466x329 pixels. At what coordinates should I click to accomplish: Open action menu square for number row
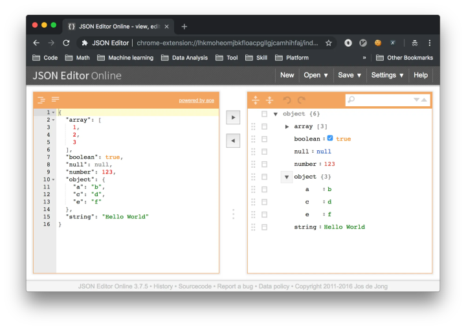click(264, 164)
